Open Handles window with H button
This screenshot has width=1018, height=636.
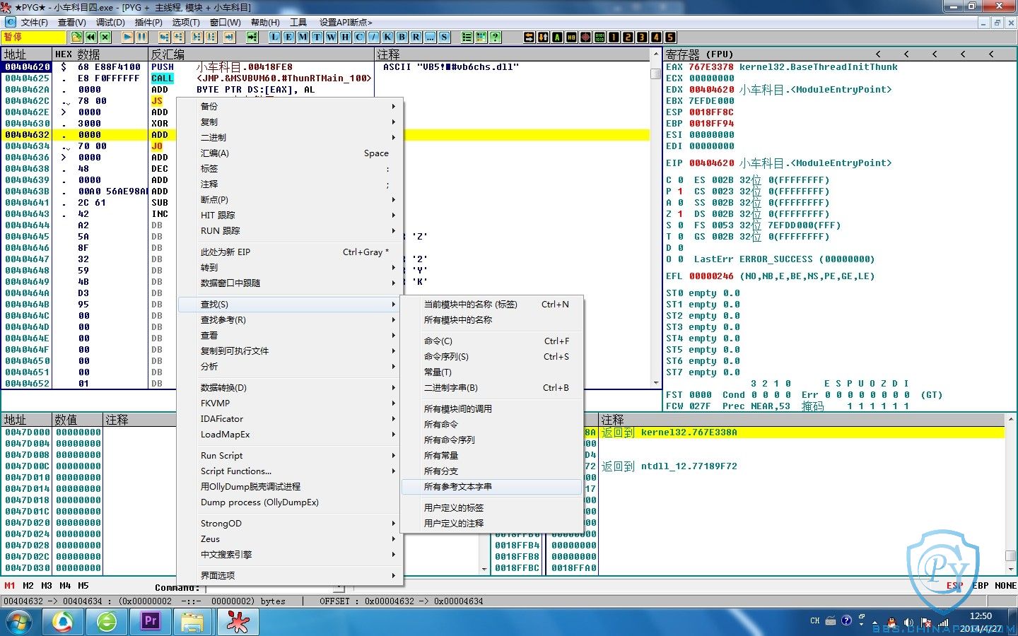pos(345,37)
